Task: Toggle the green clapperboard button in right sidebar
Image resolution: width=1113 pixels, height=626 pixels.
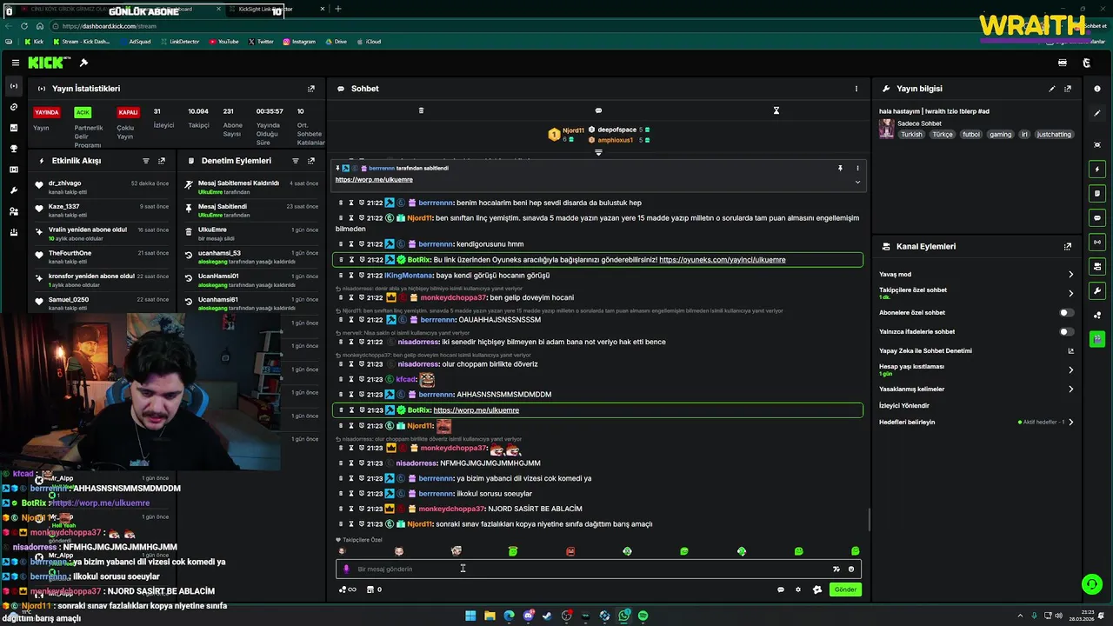Action: 1097,338
